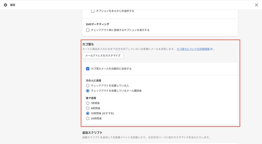Open カゴ落ちについての詳細情報 link

pos(193,49)
